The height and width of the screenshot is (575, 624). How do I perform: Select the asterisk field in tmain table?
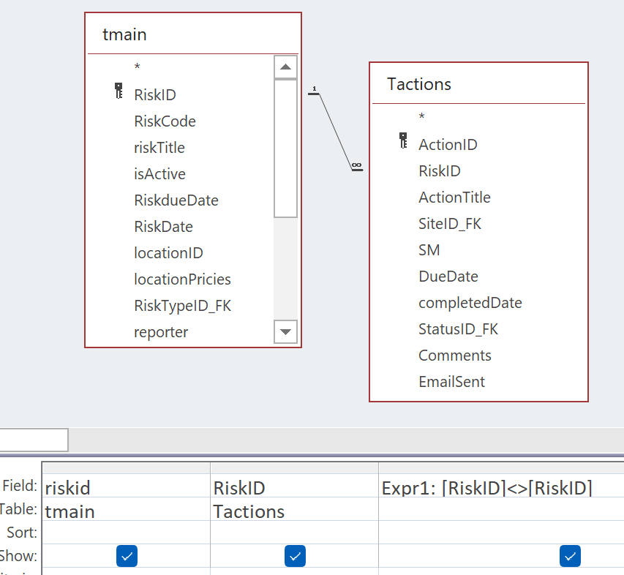137,67
